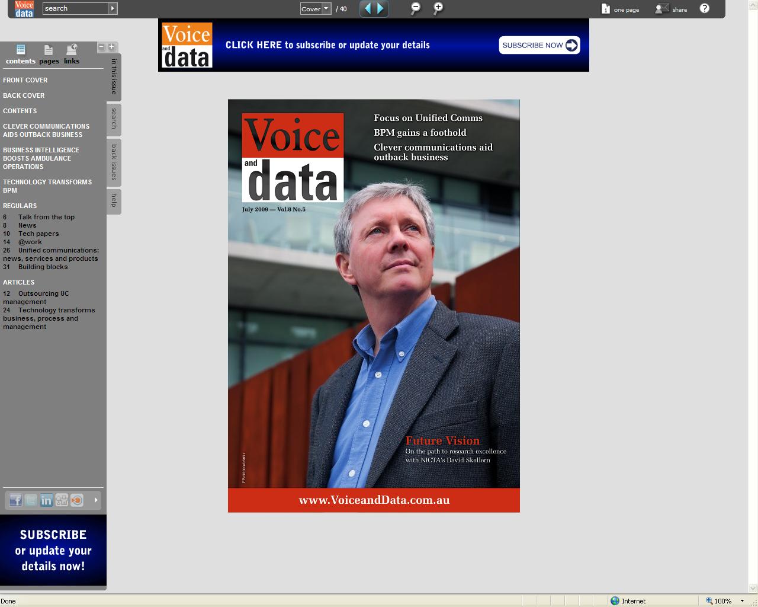Click the orange social bookmark icon
758x607 pixels.
coord(77,500)
